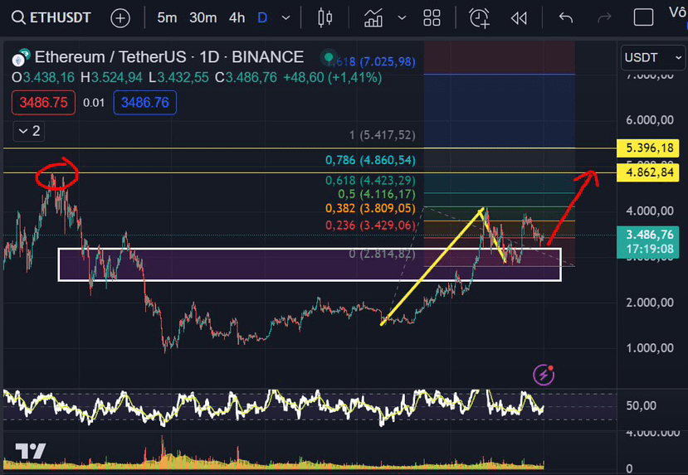Expand the indicators favorites dropdown arrow
This screenshot has width=688, height=475.
pos(402,18)
